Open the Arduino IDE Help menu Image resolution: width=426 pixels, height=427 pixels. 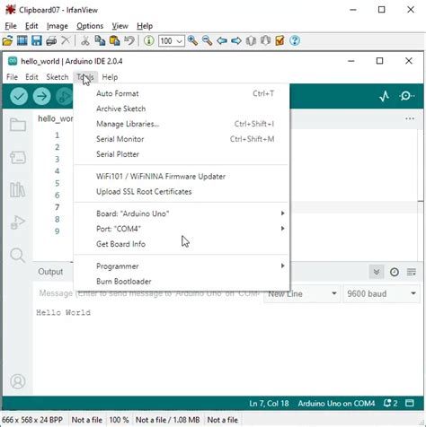pos(110,77)
